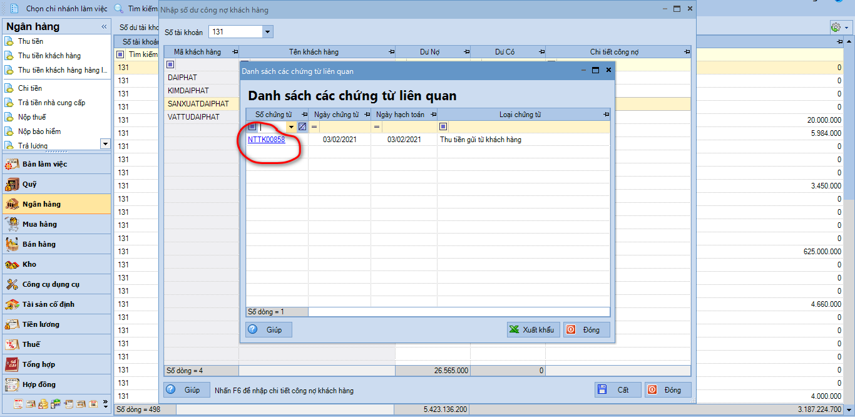Open voucher link NTTK00858

click(266, 140)
